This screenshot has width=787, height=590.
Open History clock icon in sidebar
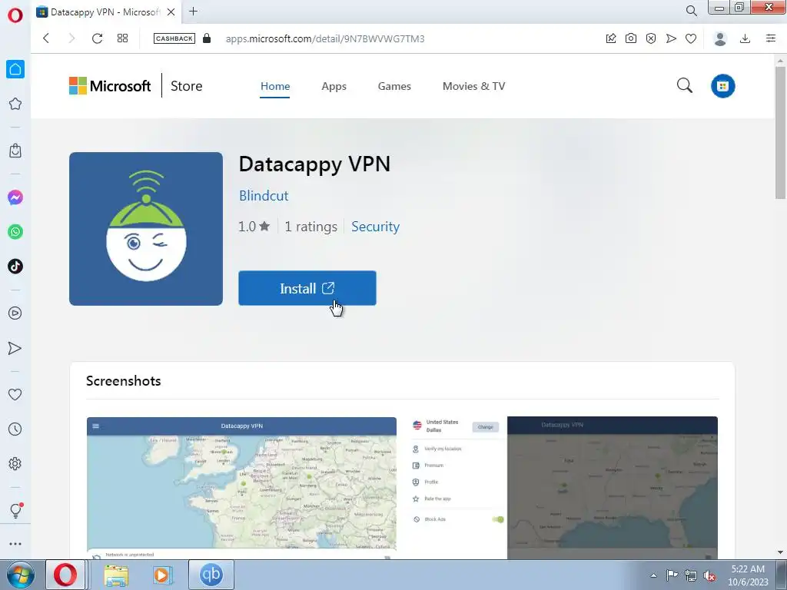(15, 429)
